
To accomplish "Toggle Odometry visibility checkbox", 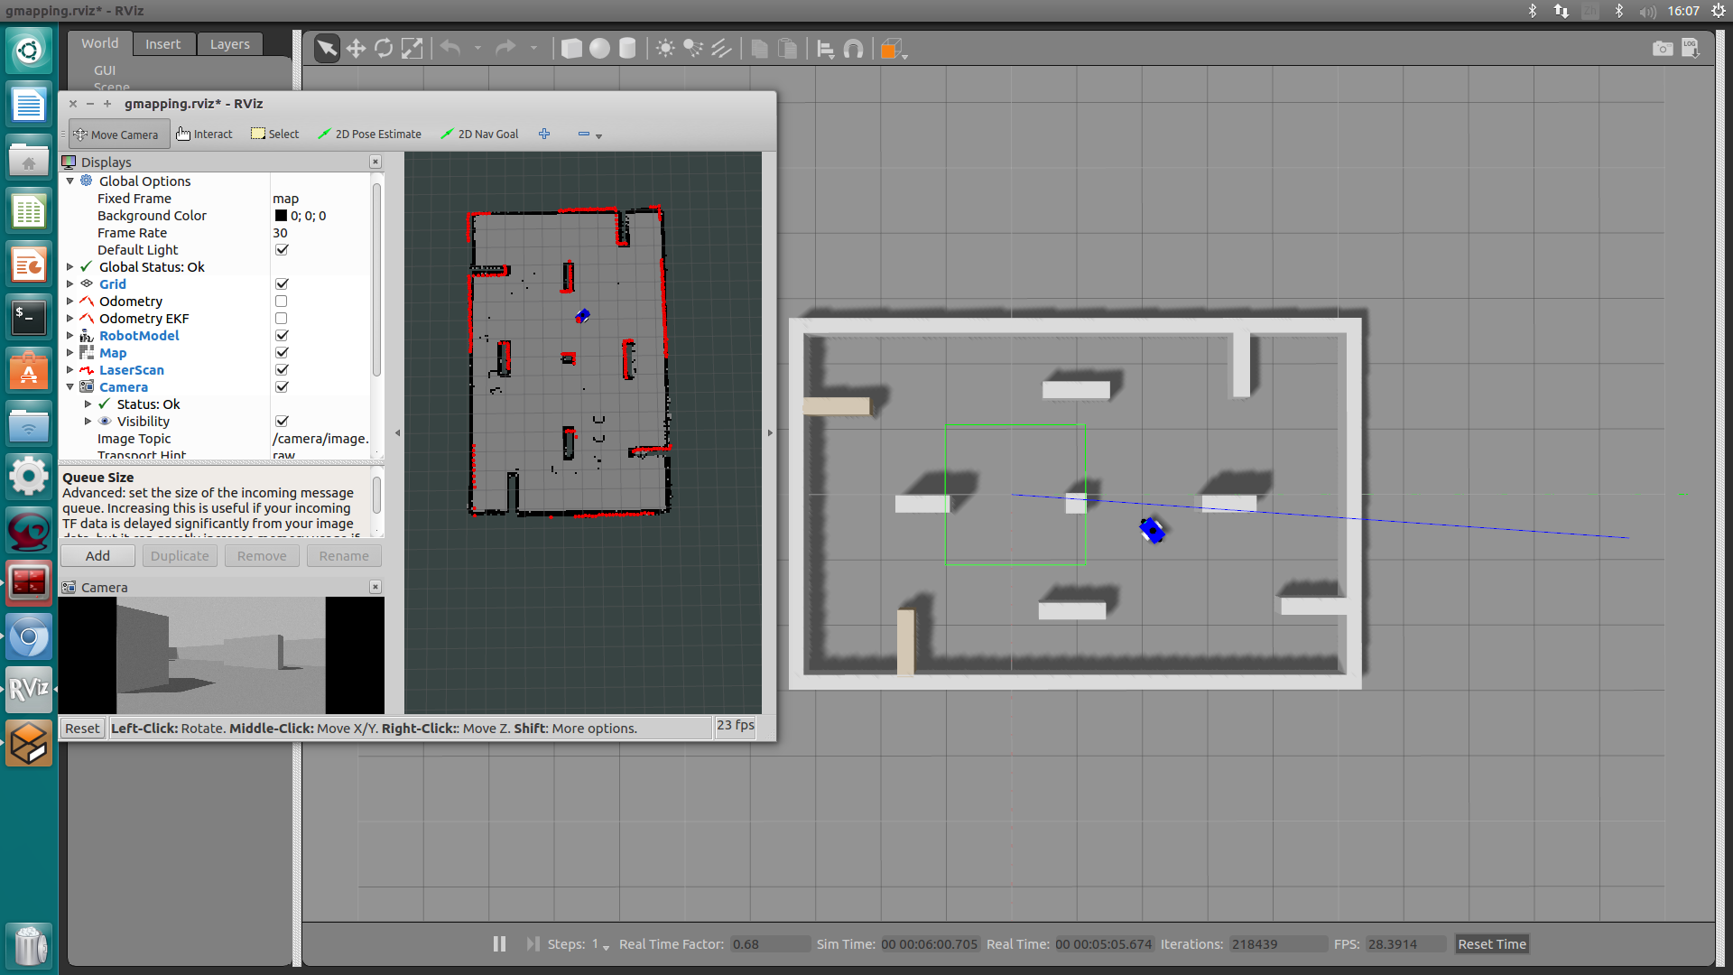I will click(x=281, y=302).
